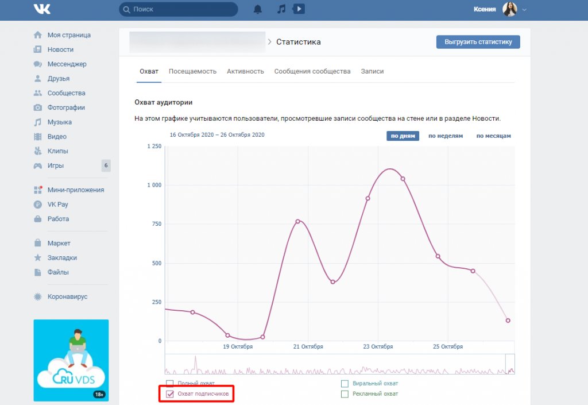
Task: Open notifications bell icon
Action: click(x=258, y=9)
